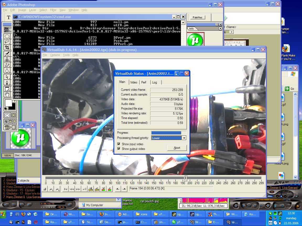The width and height of the screenshot is (302, 226).
Task: Open VirtualDub Tools menu
Action: point(66,55)
